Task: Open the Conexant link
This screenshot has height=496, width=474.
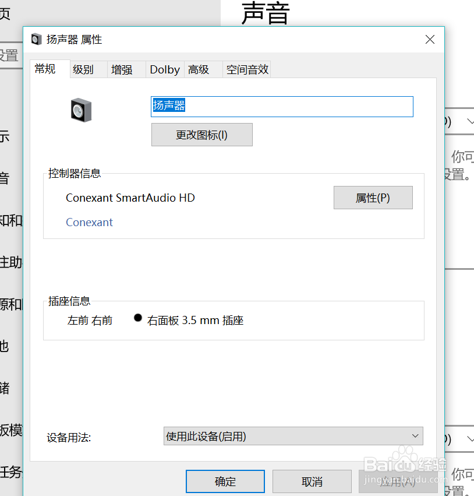Action: coord(89,223)
